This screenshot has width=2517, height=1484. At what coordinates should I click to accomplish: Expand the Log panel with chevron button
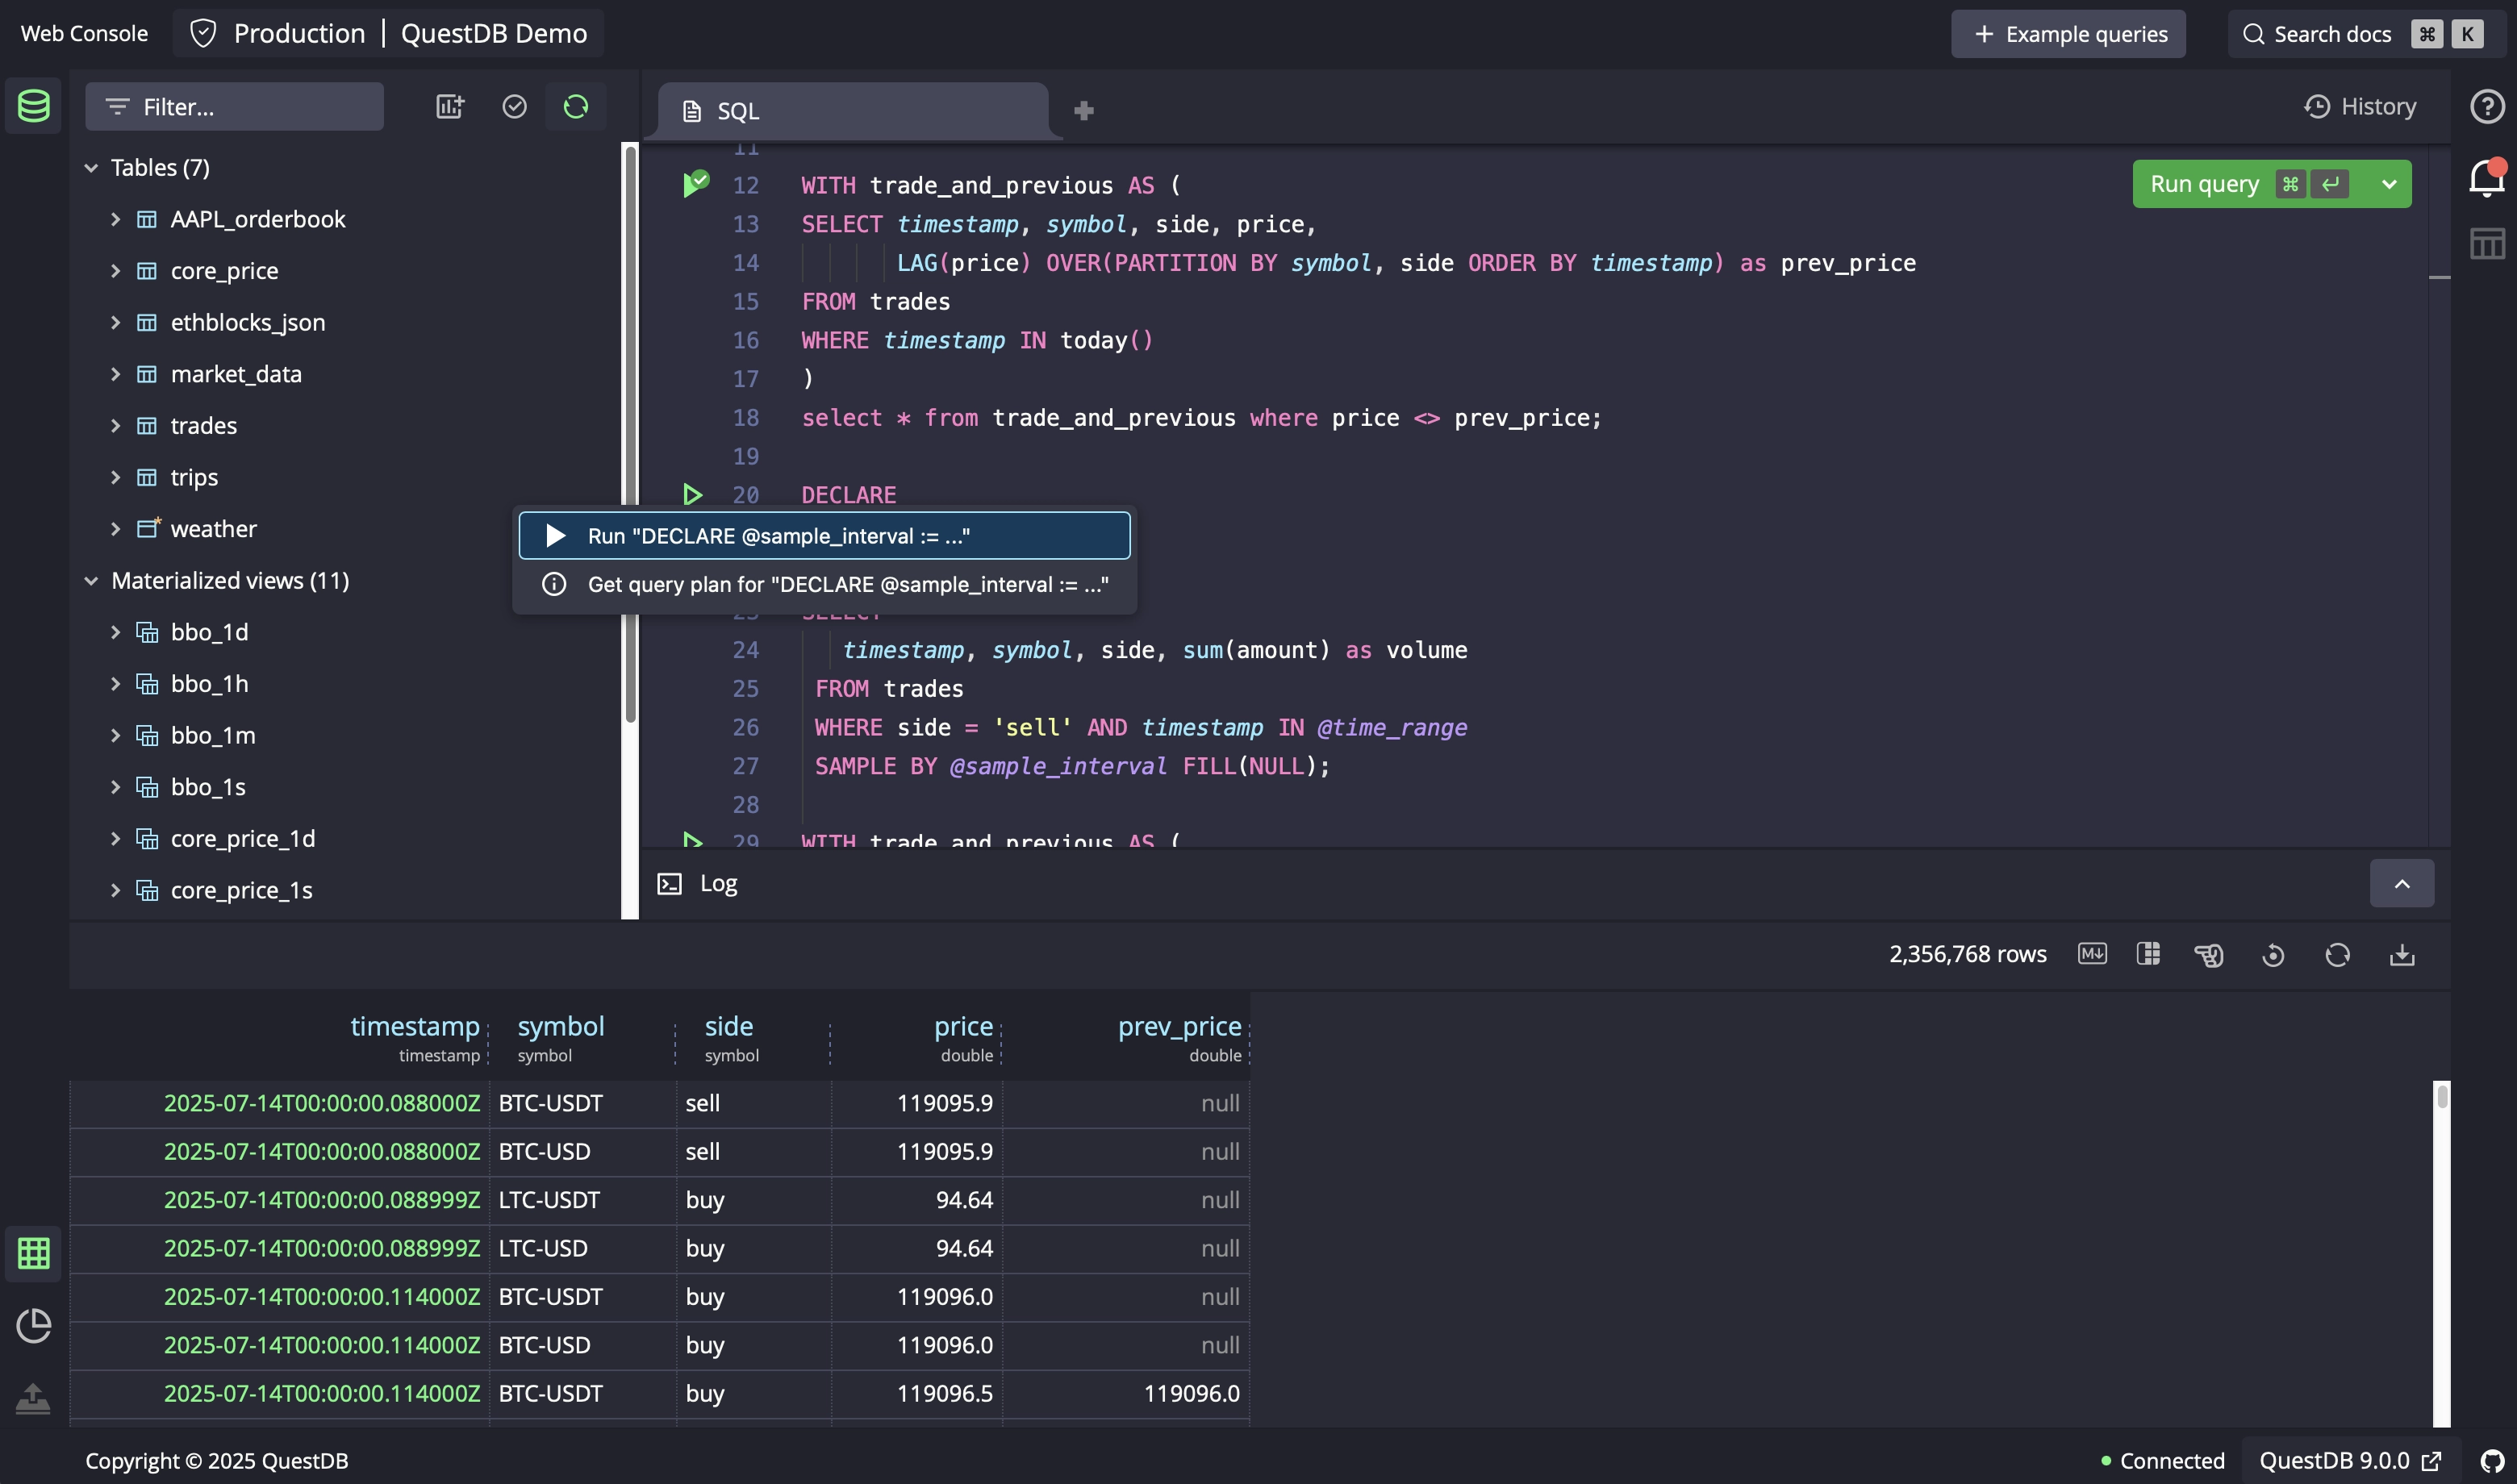[x=2401, y=884]
